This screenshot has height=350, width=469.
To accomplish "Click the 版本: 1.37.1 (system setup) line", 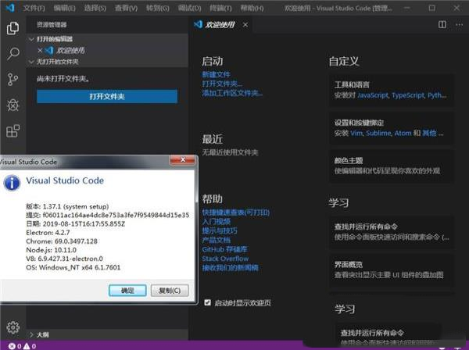I will [67, 206].
